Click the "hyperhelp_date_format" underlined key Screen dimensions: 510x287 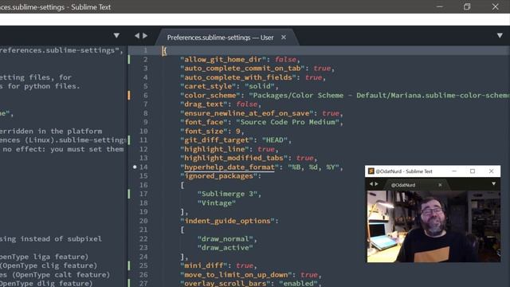229,167
